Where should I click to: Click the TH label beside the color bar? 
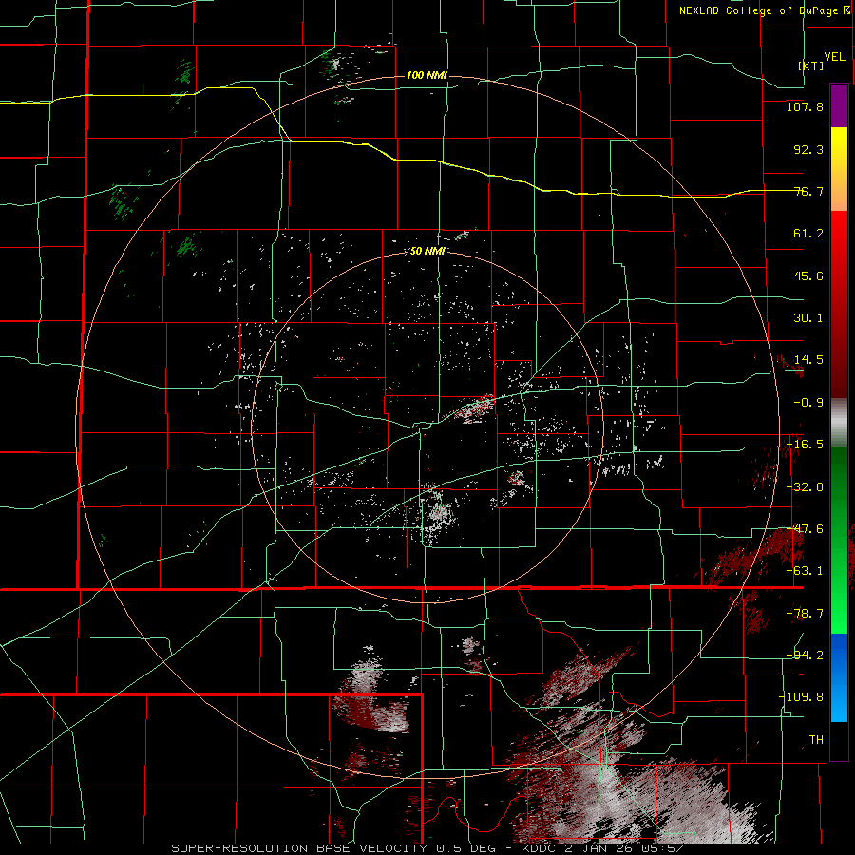point(816,740)
